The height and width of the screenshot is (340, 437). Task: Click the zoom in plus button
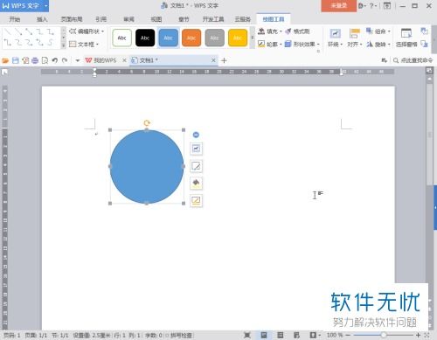[418, 336]
